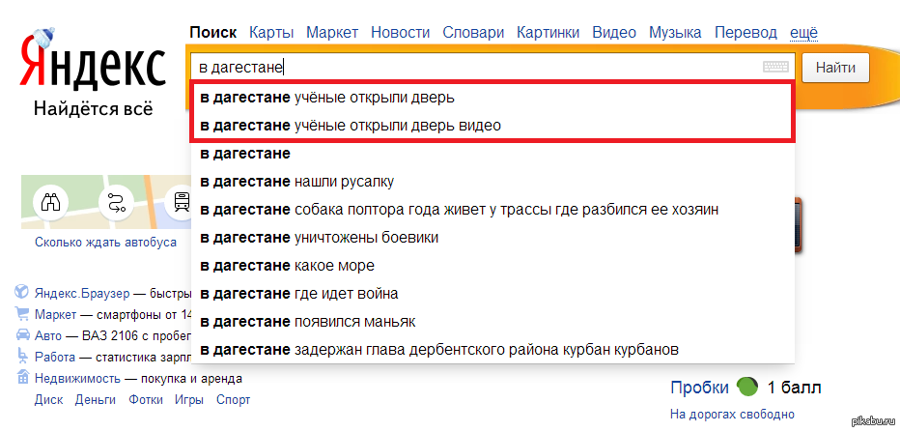Image resolution: width=900 pixels, height=432 pixels.
Task: Open the Видео tab
Action: coord(614,33)
